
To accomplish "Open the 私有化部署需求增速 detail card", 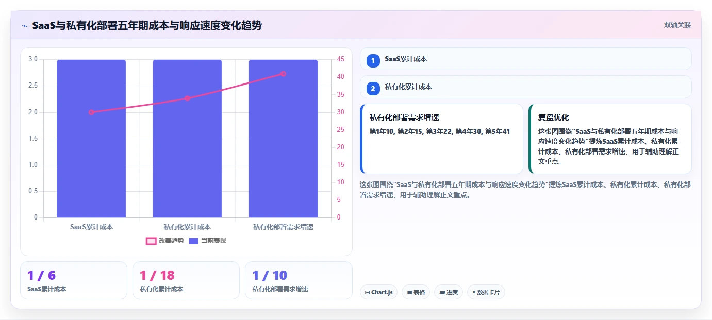I will click(441, 139).
